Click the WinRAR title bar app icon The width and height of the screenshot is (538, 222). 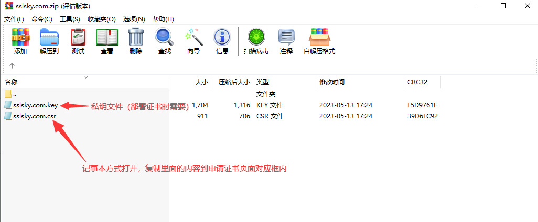pos(8,6)
